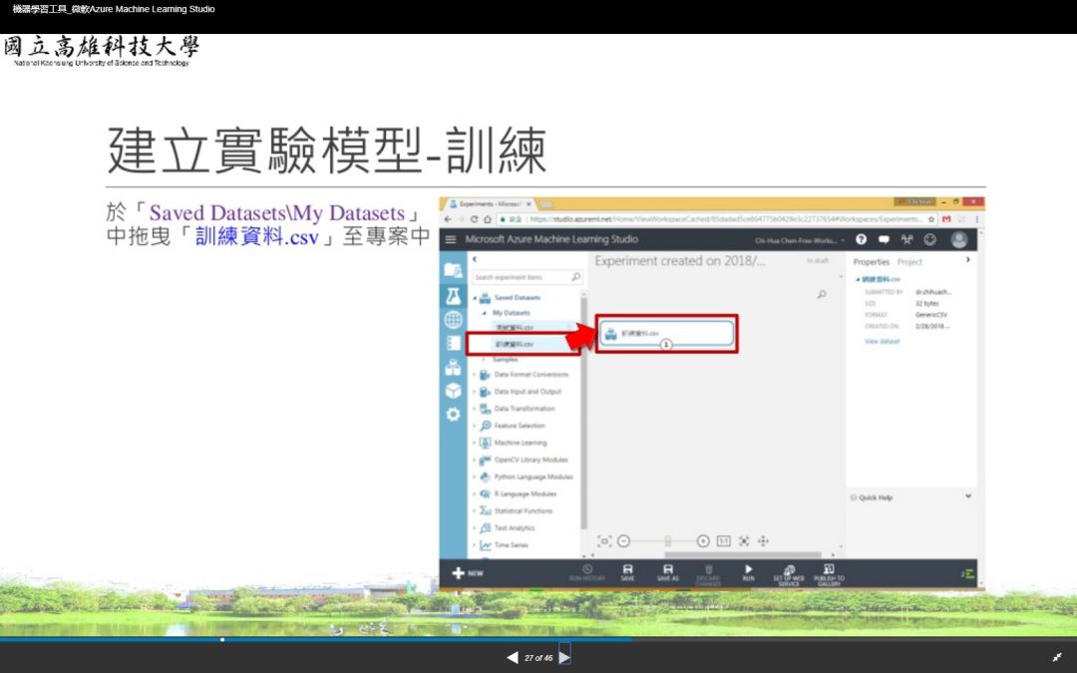
Task: Click the canvas search magnifier icon
Action: click(822, 294)
